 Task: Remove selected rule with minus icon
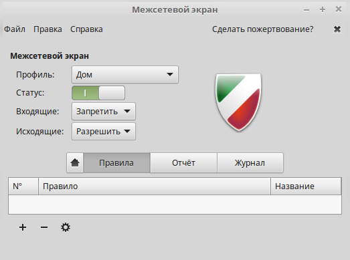click(x=44, y=227)
